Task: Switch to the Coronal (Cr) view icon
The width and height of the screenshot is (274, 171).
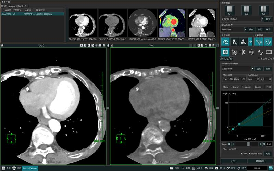Action: point(243,42)
